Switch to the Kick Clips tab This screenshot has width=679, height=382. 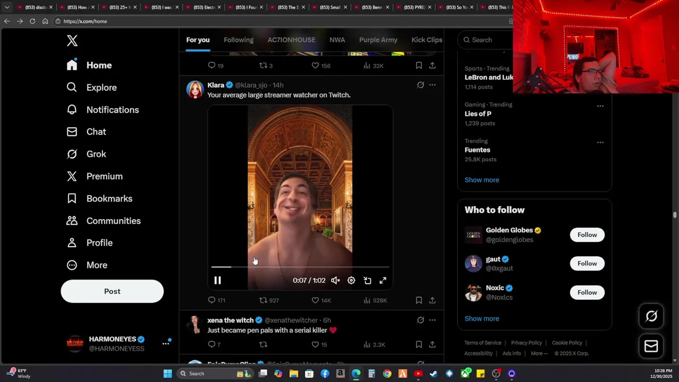tap(426, 40)
